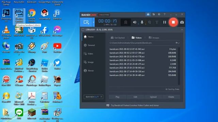Open Bandicut desktop icon

pyautogui.click(x=57, y=14)
